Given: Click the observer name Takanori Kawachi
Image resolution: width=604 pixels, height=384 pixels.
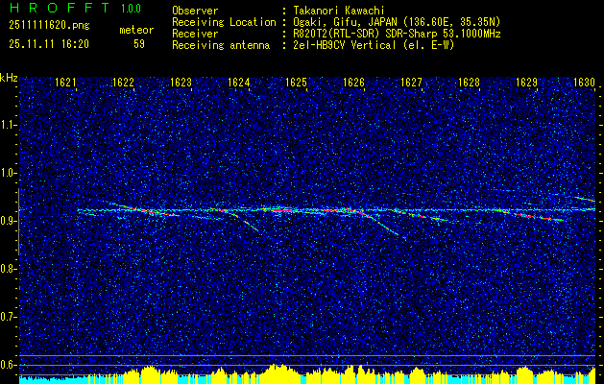Looking at the screenshot, I should [x=338, y=11].
